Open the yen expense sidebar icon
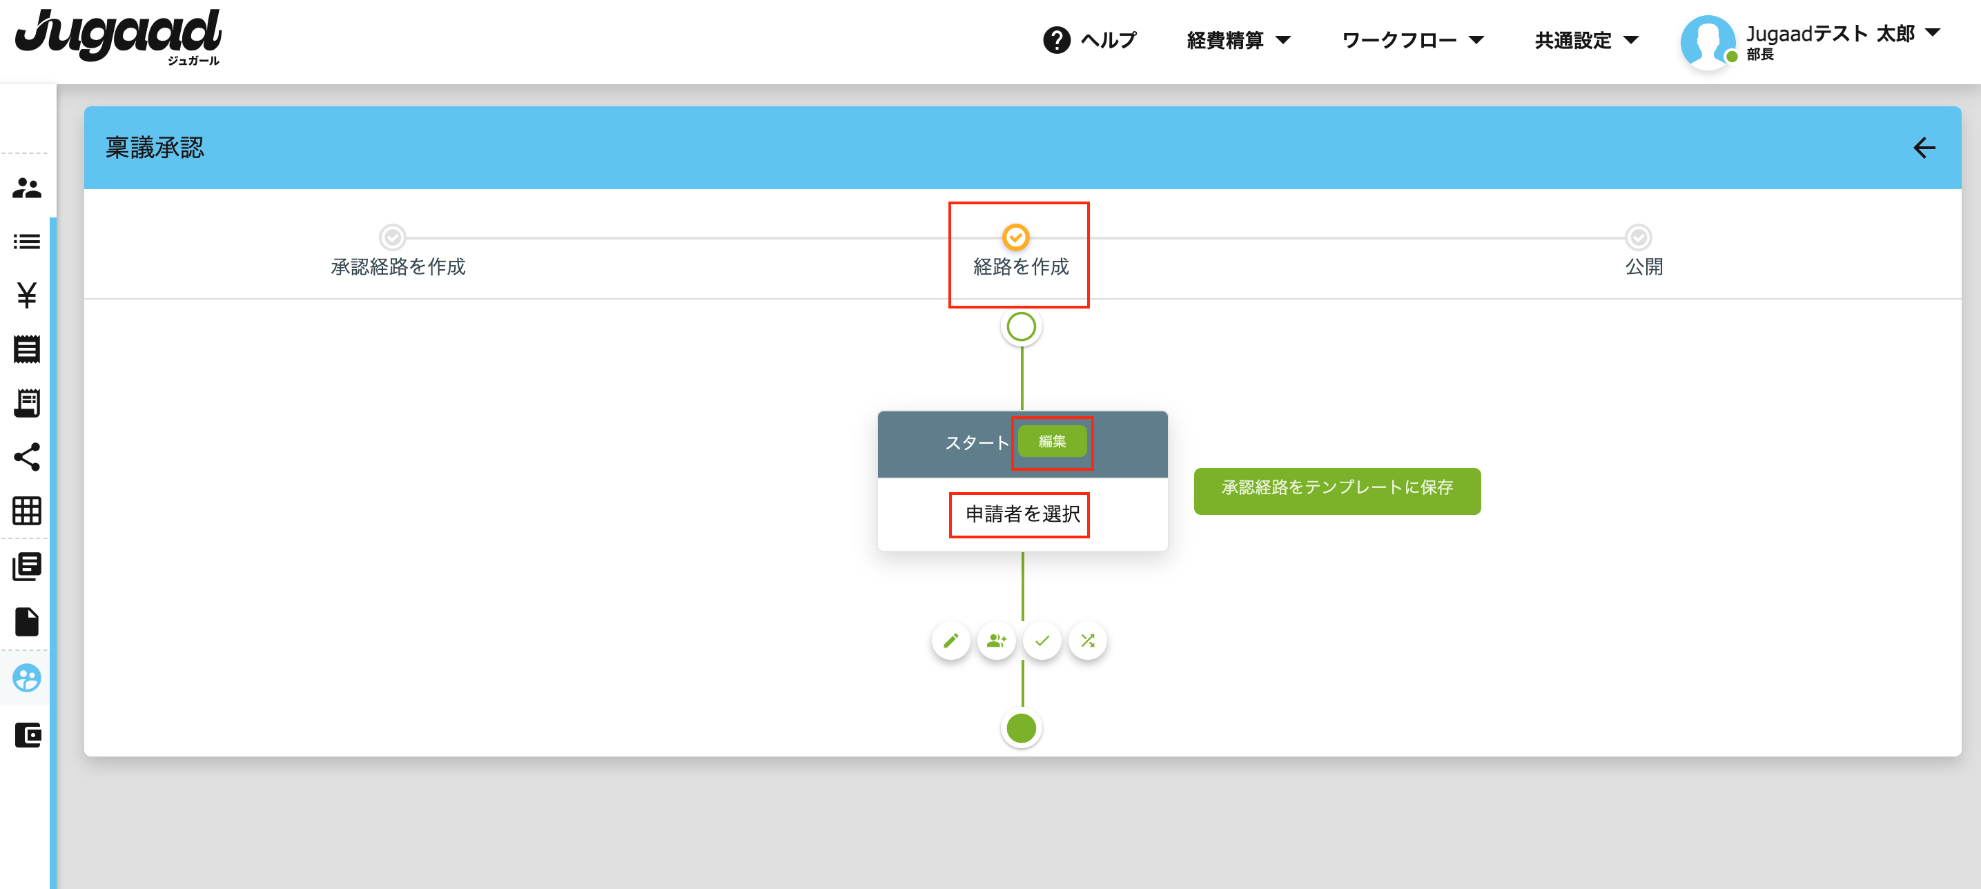1981x889 pixels. click(27, 295)
